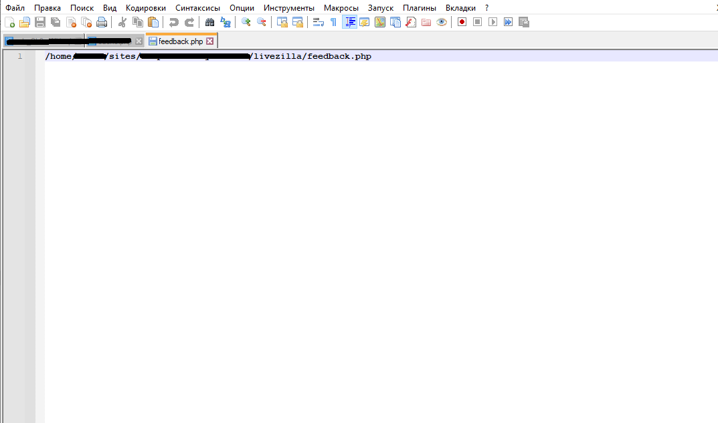Click the Play Macro triangle icon

492,22
